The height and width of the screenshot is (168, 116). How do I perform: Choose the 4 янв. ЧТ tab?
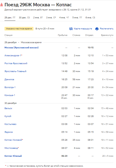tap(64, 18)
